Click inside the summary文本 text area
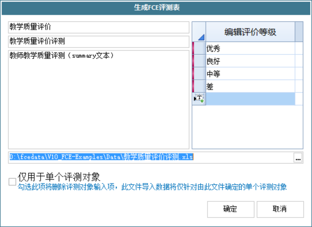 coord(99,100)
